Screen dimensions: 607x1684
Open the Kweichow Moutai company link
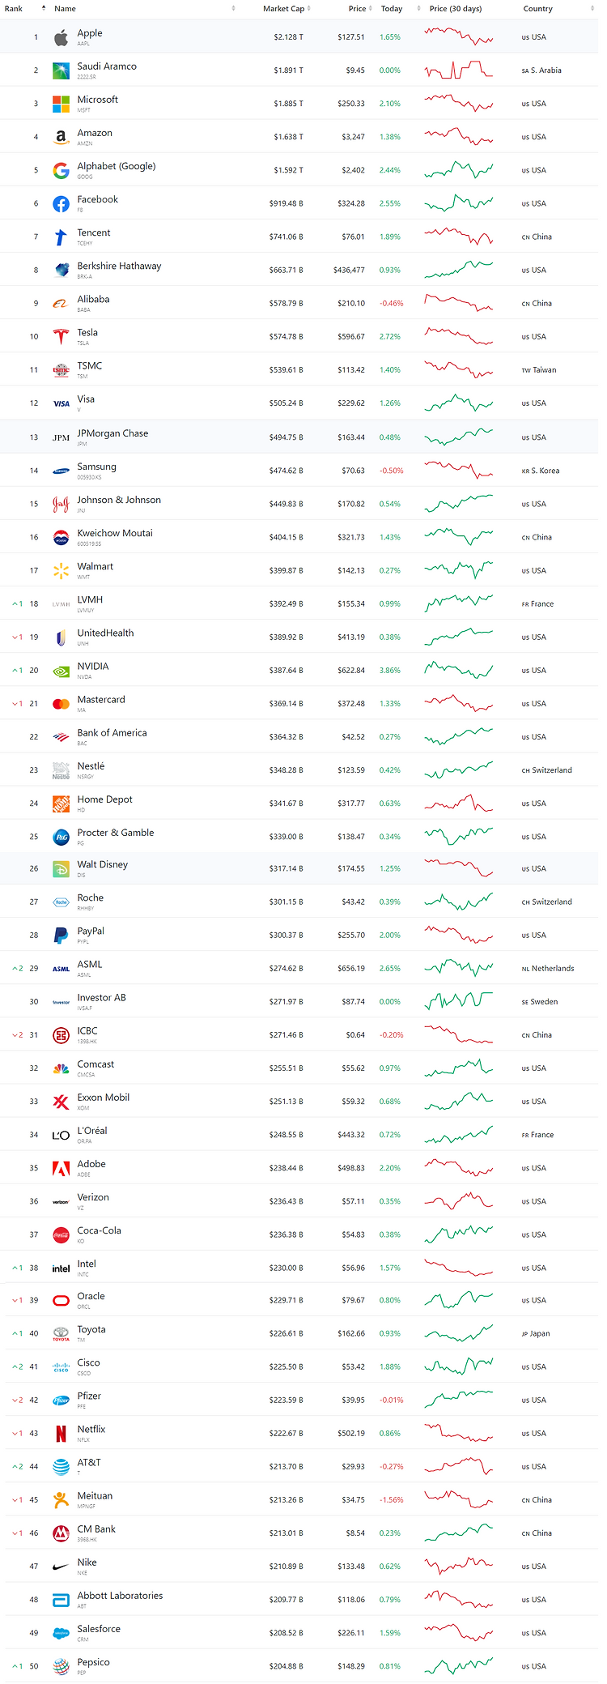click(115, 533)
